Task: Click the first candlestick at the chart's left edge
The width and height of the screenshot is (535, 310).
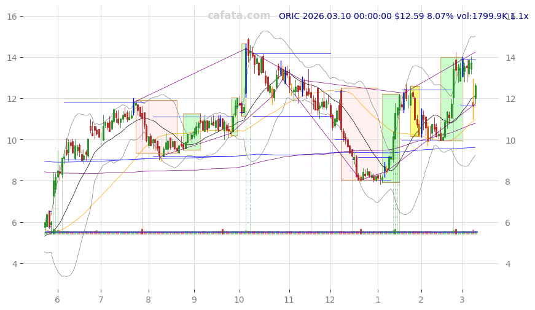Action: click(x=45, y=225)
